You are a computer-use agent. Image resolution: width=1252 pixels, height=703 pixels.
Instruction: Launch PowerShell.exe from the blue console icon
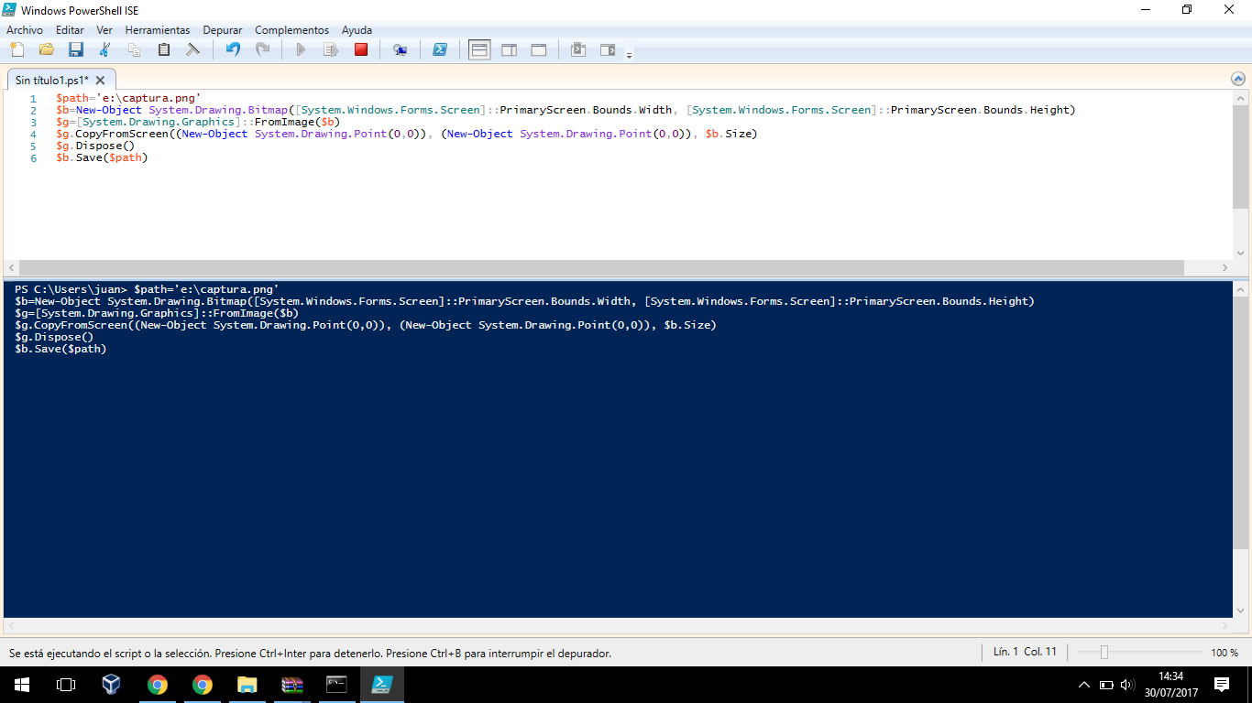(x=440, y=49)
